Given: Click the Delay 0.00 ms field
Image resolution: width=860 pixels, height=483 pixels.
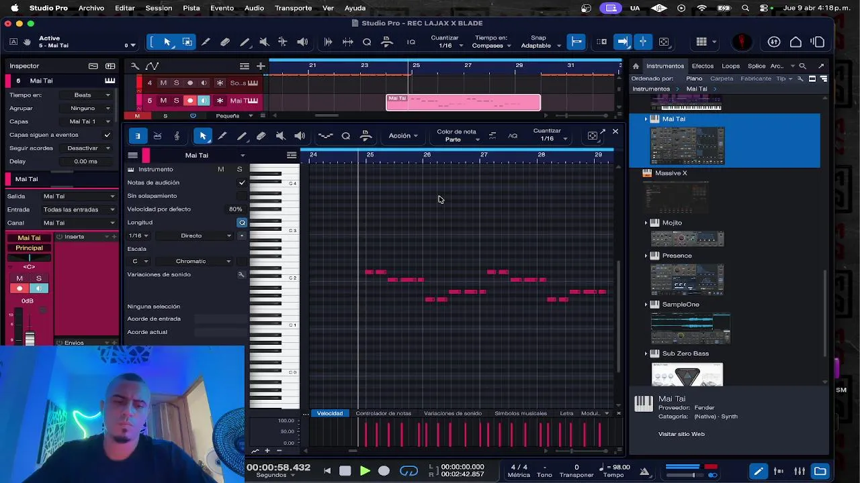Looking at the screenshot, I should (86, 162).
